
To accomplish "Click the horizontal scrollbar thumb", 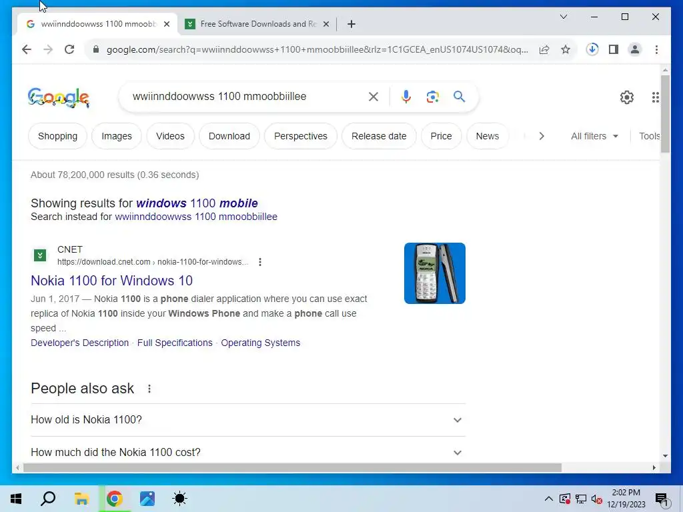I will click(292, 467).
